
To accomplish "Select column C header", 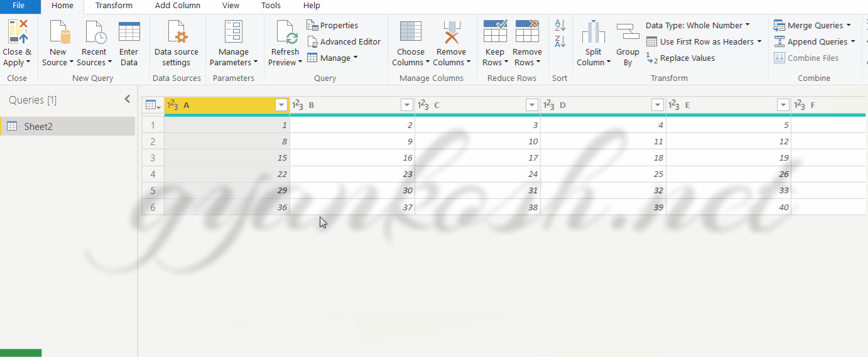I will [x=477, y=105].
